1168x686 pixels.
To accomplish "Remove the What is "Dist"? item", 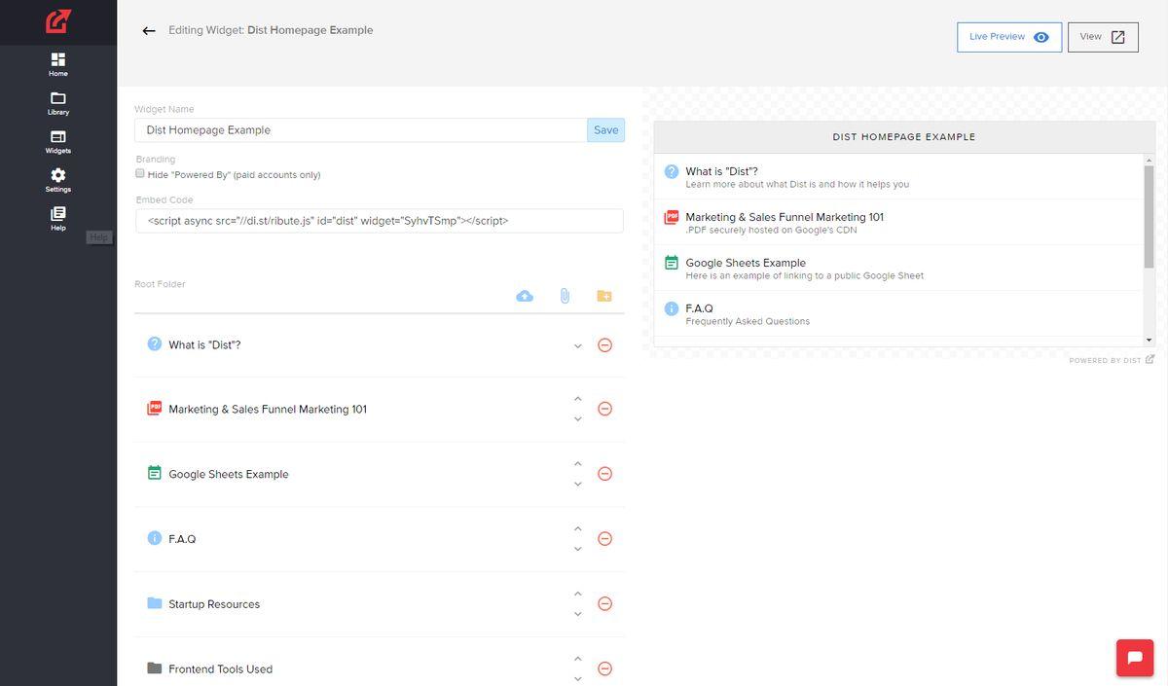I will pyautogui.click(x=604, y=345).
